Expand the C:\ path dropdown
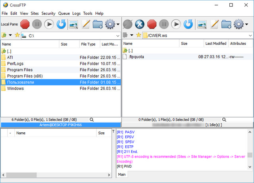Screen dimensions: 254x183 click(118, 36)
